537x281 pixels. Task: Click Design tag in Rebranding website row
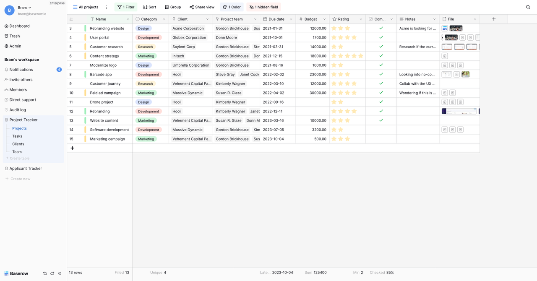tap(143, 29)
